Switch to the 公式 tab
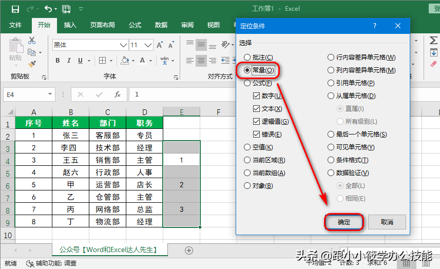Viewport: 440px width, 269px height. (x=135, y=25)
